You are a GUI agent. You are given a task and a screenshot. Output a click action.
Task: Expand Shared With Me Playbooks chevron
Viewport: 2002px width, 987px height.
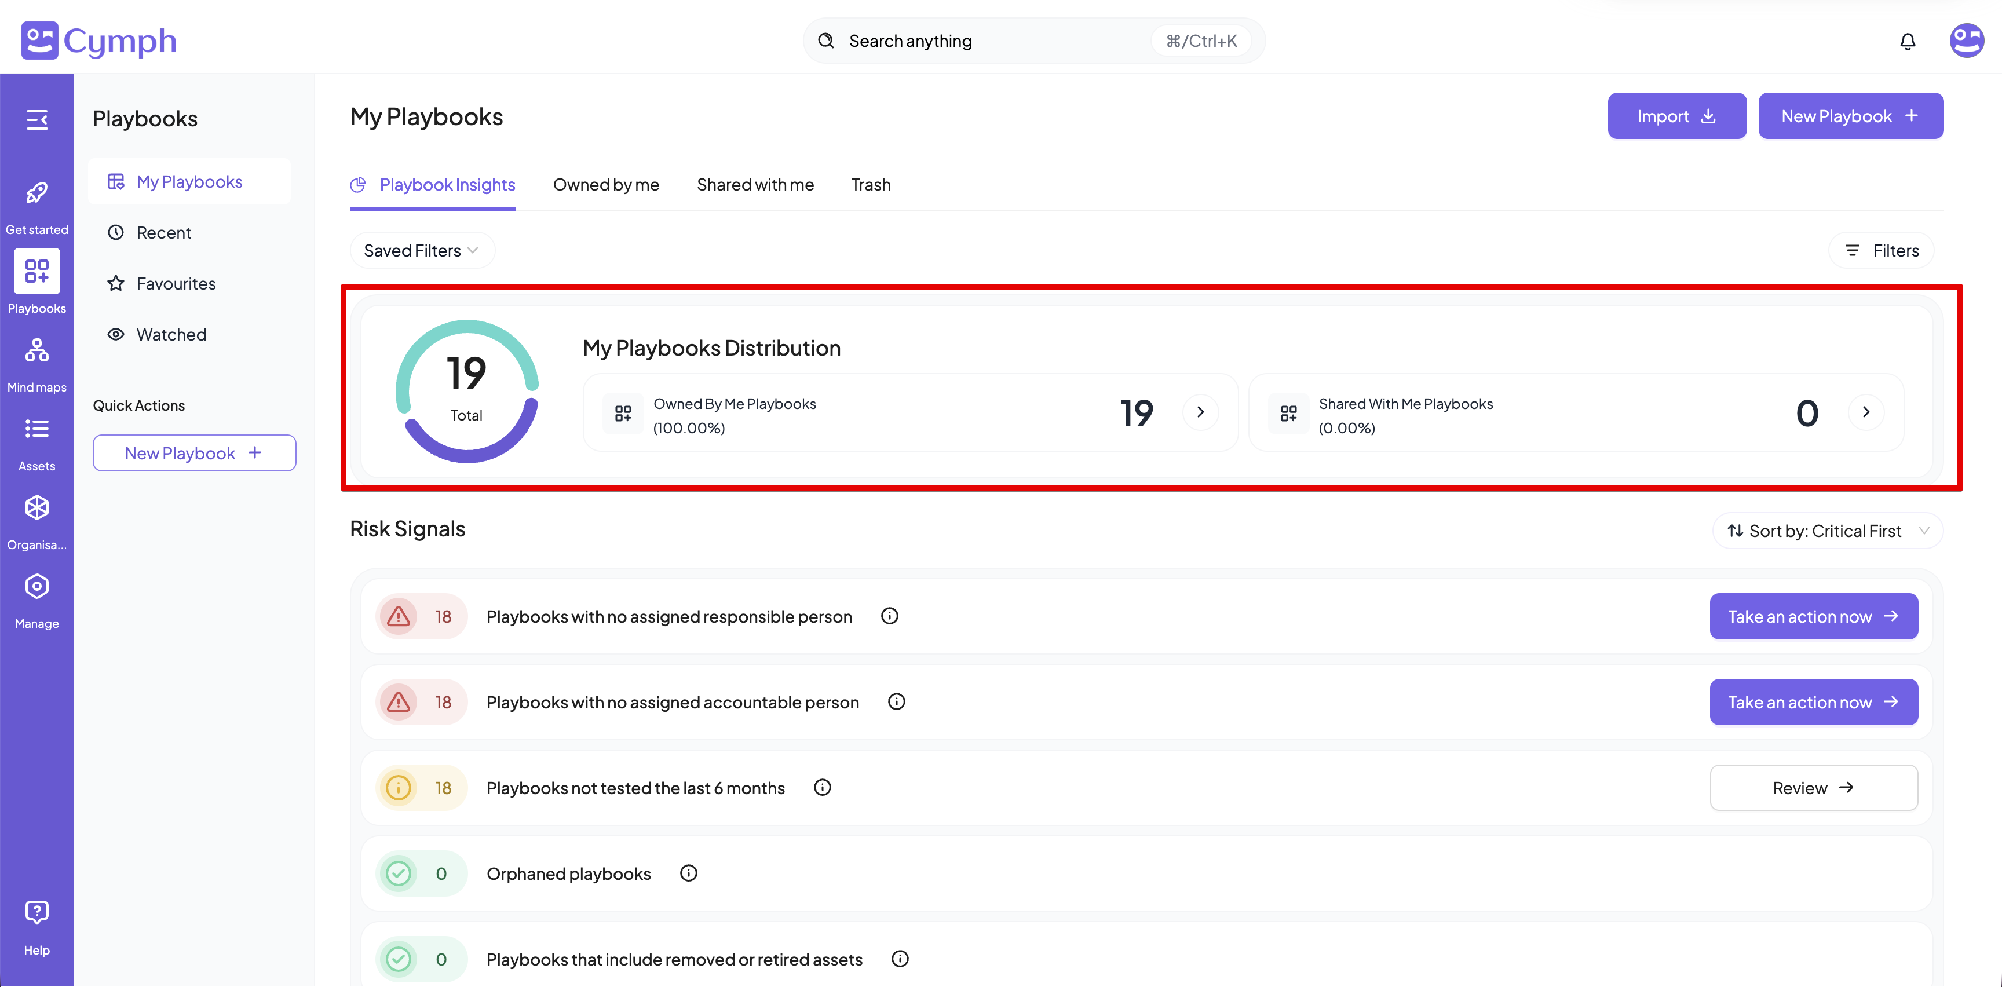click(1865, 412)
